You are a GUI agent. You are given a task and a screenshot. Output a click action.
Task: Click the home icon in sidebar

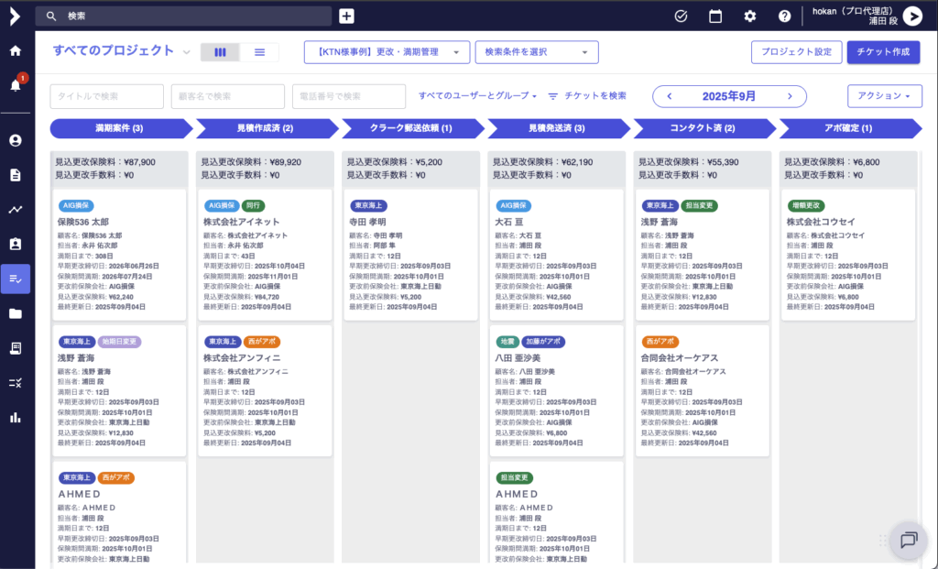click(16, 50)
